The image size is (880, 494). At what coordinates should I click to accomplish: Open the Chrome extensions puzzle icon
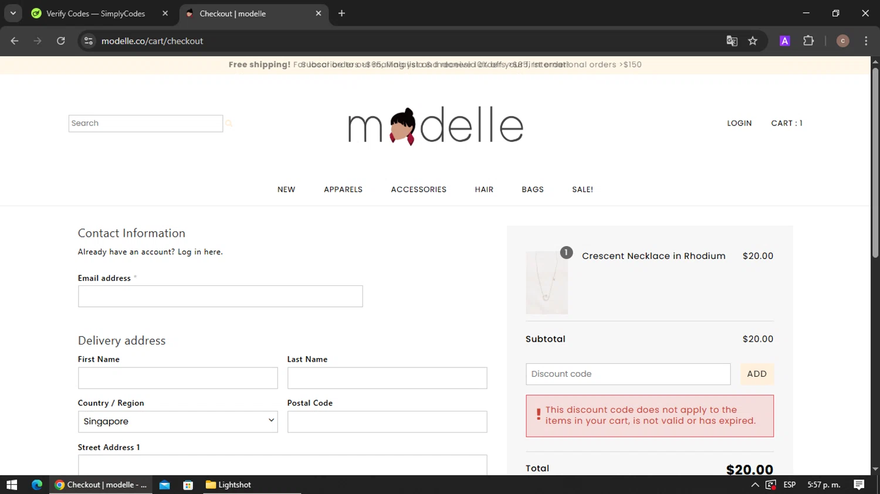click(x=808, y=41)
